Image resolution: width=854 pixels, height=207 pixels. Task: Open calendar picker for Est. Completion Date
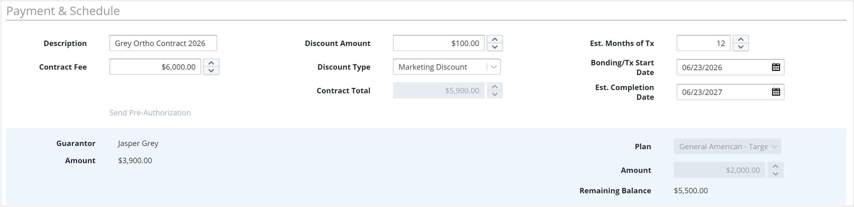(776, 92)
